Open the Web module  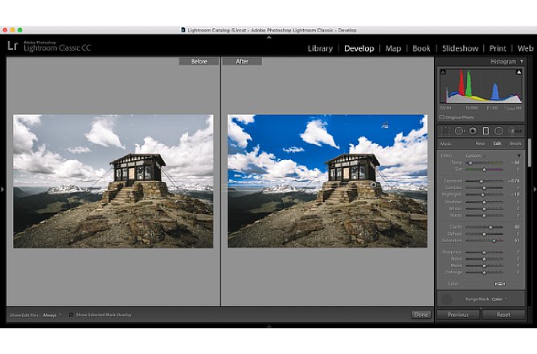(525, 48)
